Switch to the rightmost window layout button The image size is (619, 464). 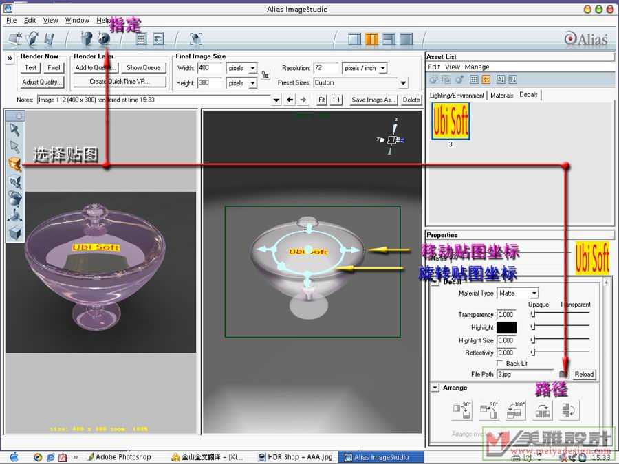(406, 38)
